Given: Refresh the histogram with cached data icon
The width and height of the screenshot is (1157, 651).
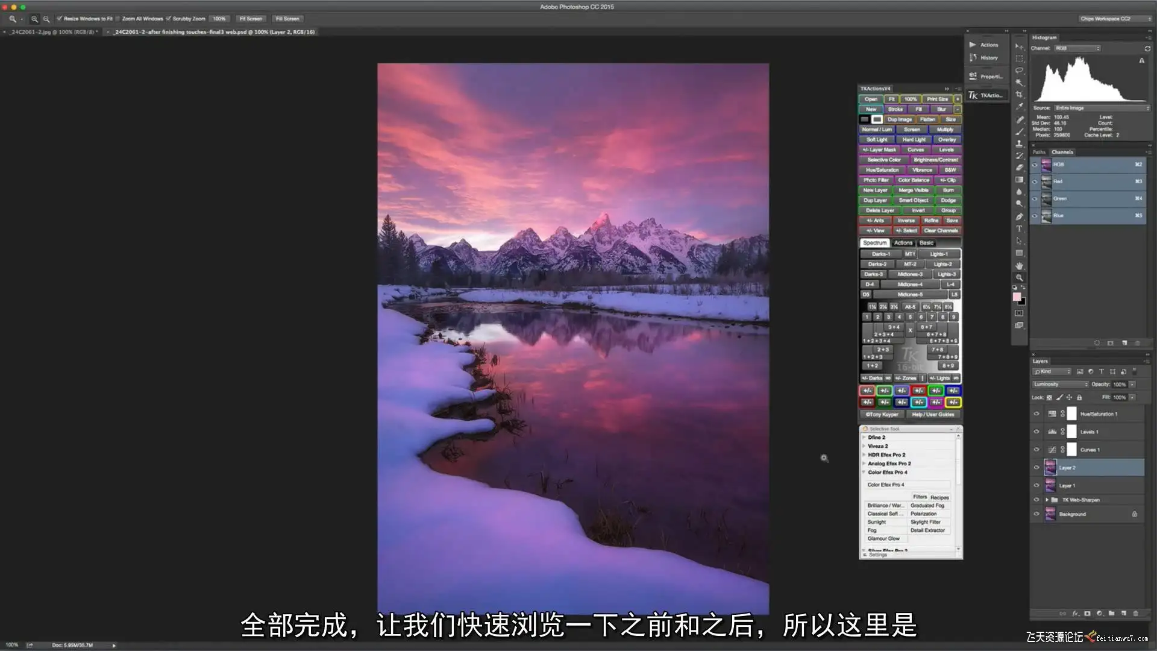Looking at the screenshot, I should pos(1147,49).
